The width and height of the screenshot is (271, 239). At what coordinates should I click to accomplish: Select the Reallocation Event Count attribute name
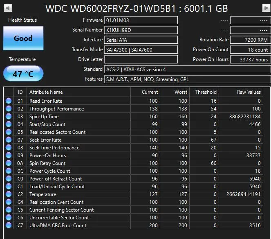[56, 202]
